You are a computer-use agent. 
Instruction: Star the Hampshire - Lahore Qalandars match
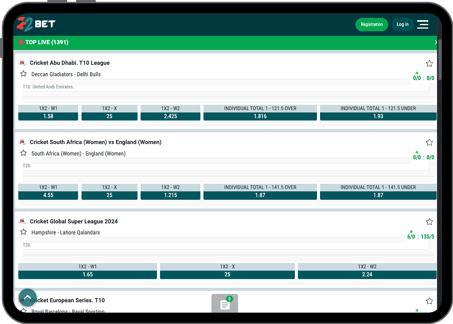(x=24, y=232)
